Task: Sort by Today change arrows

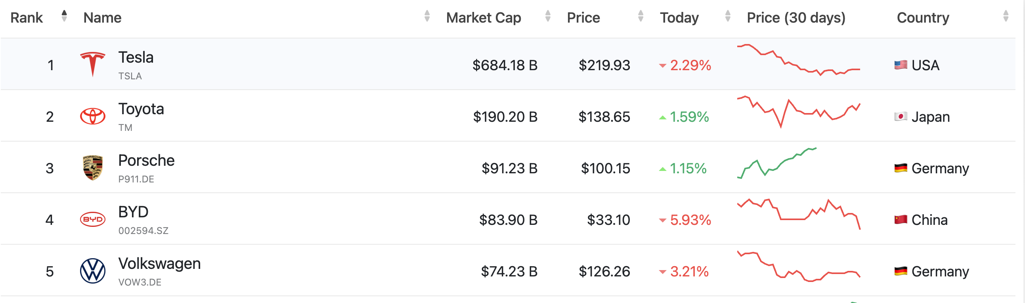Action: click(728, 16)
